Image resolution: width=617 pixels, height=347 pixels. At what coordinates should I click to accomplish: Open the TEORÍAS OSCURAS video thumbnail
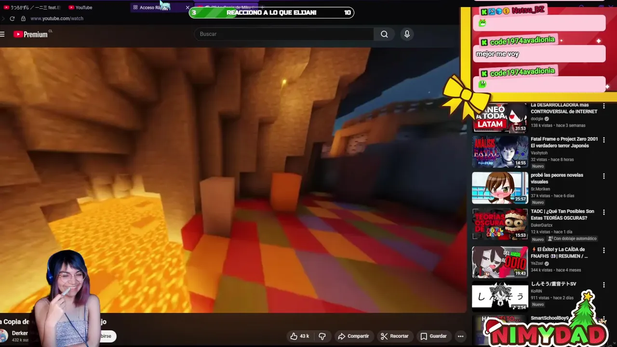(500, 224)
